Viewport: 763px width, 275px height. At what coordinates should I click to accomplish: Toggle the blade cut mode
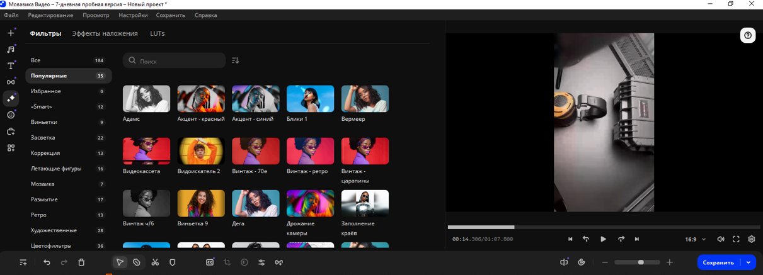(137, 262)
